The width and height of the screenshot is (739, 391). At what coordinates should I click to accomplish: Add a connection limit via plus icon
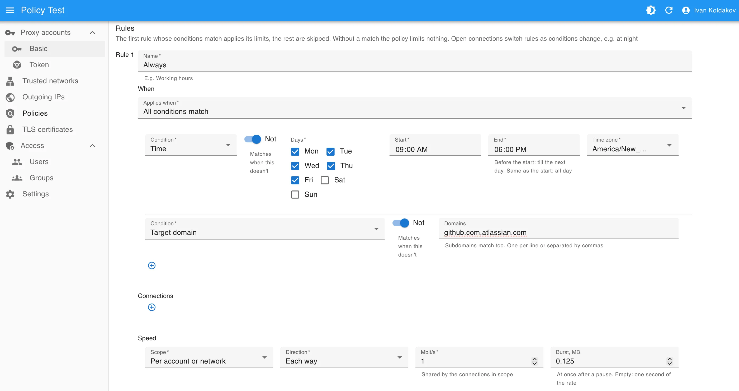[152, 307]
